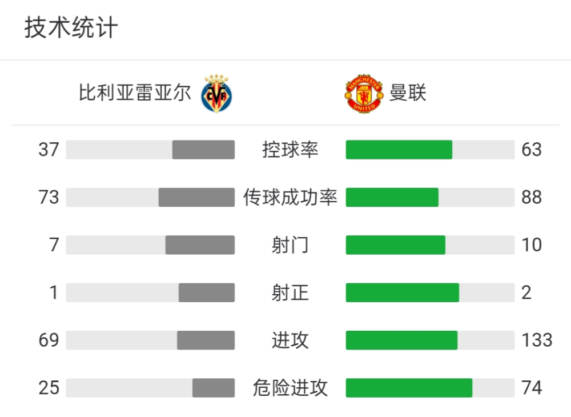
Task: Click the 进攻 stat label
Action: (290, 340)
